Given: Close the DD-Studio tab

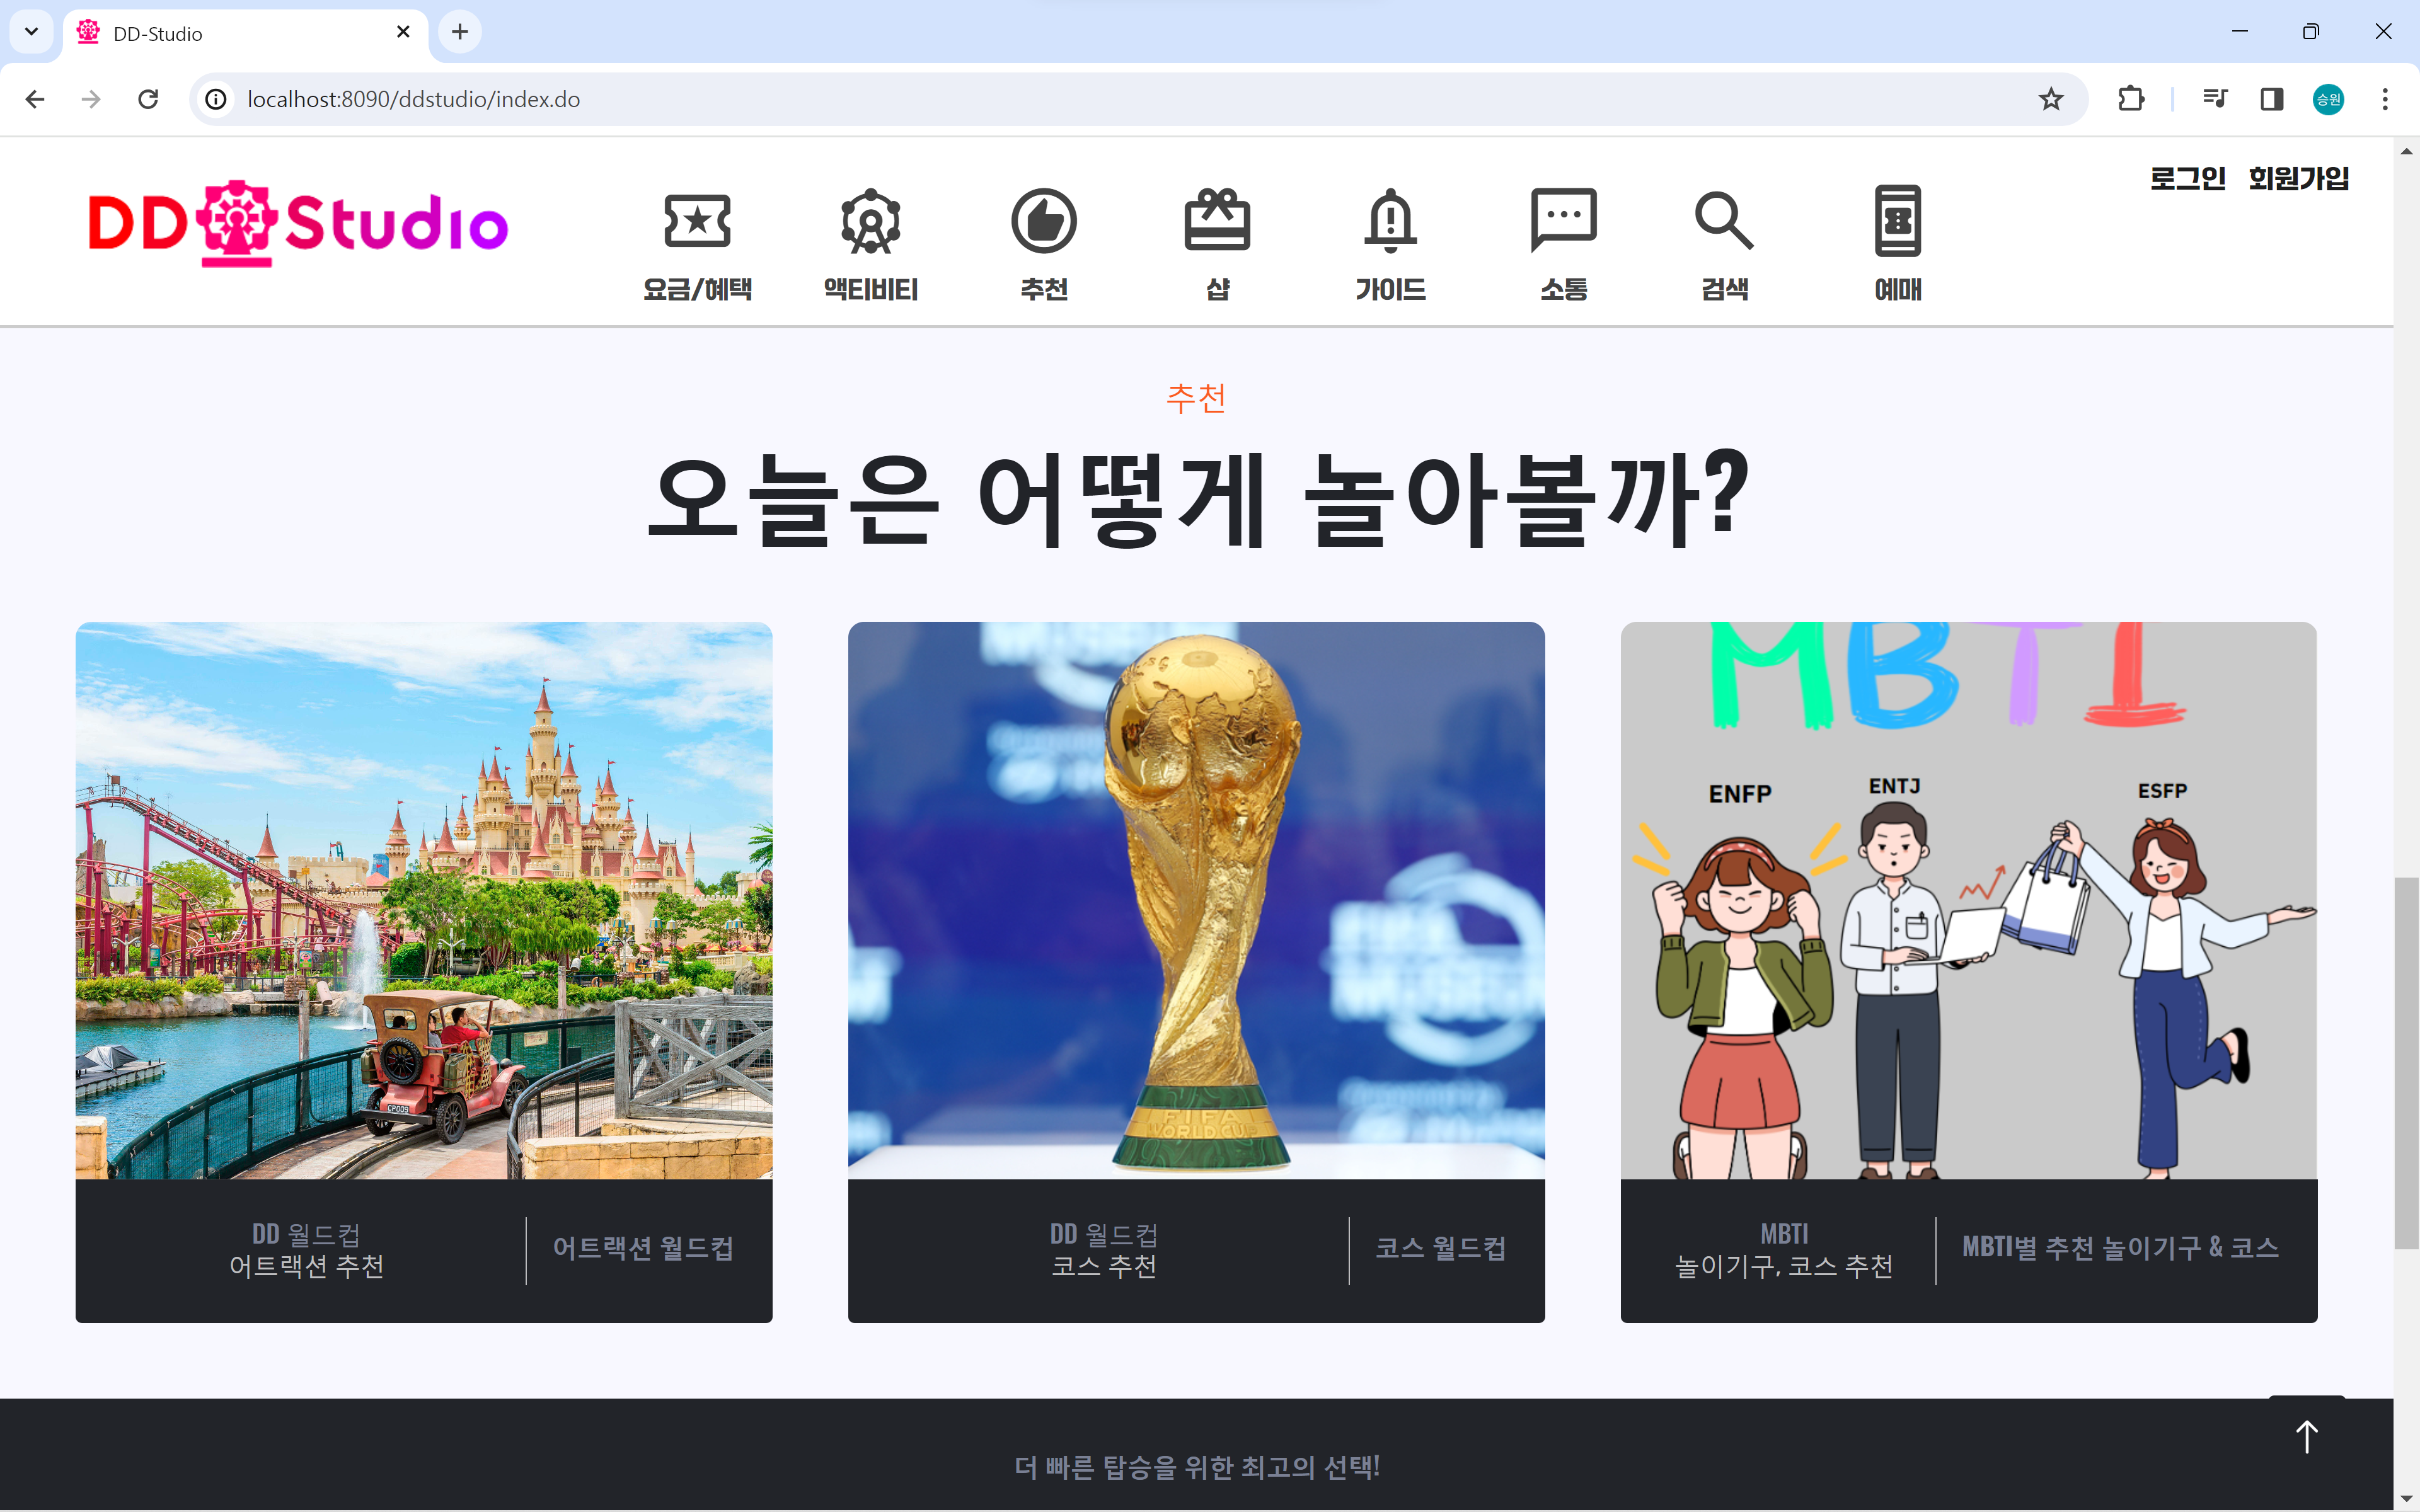Looking at the screenshot, I should tap(403, 32).
